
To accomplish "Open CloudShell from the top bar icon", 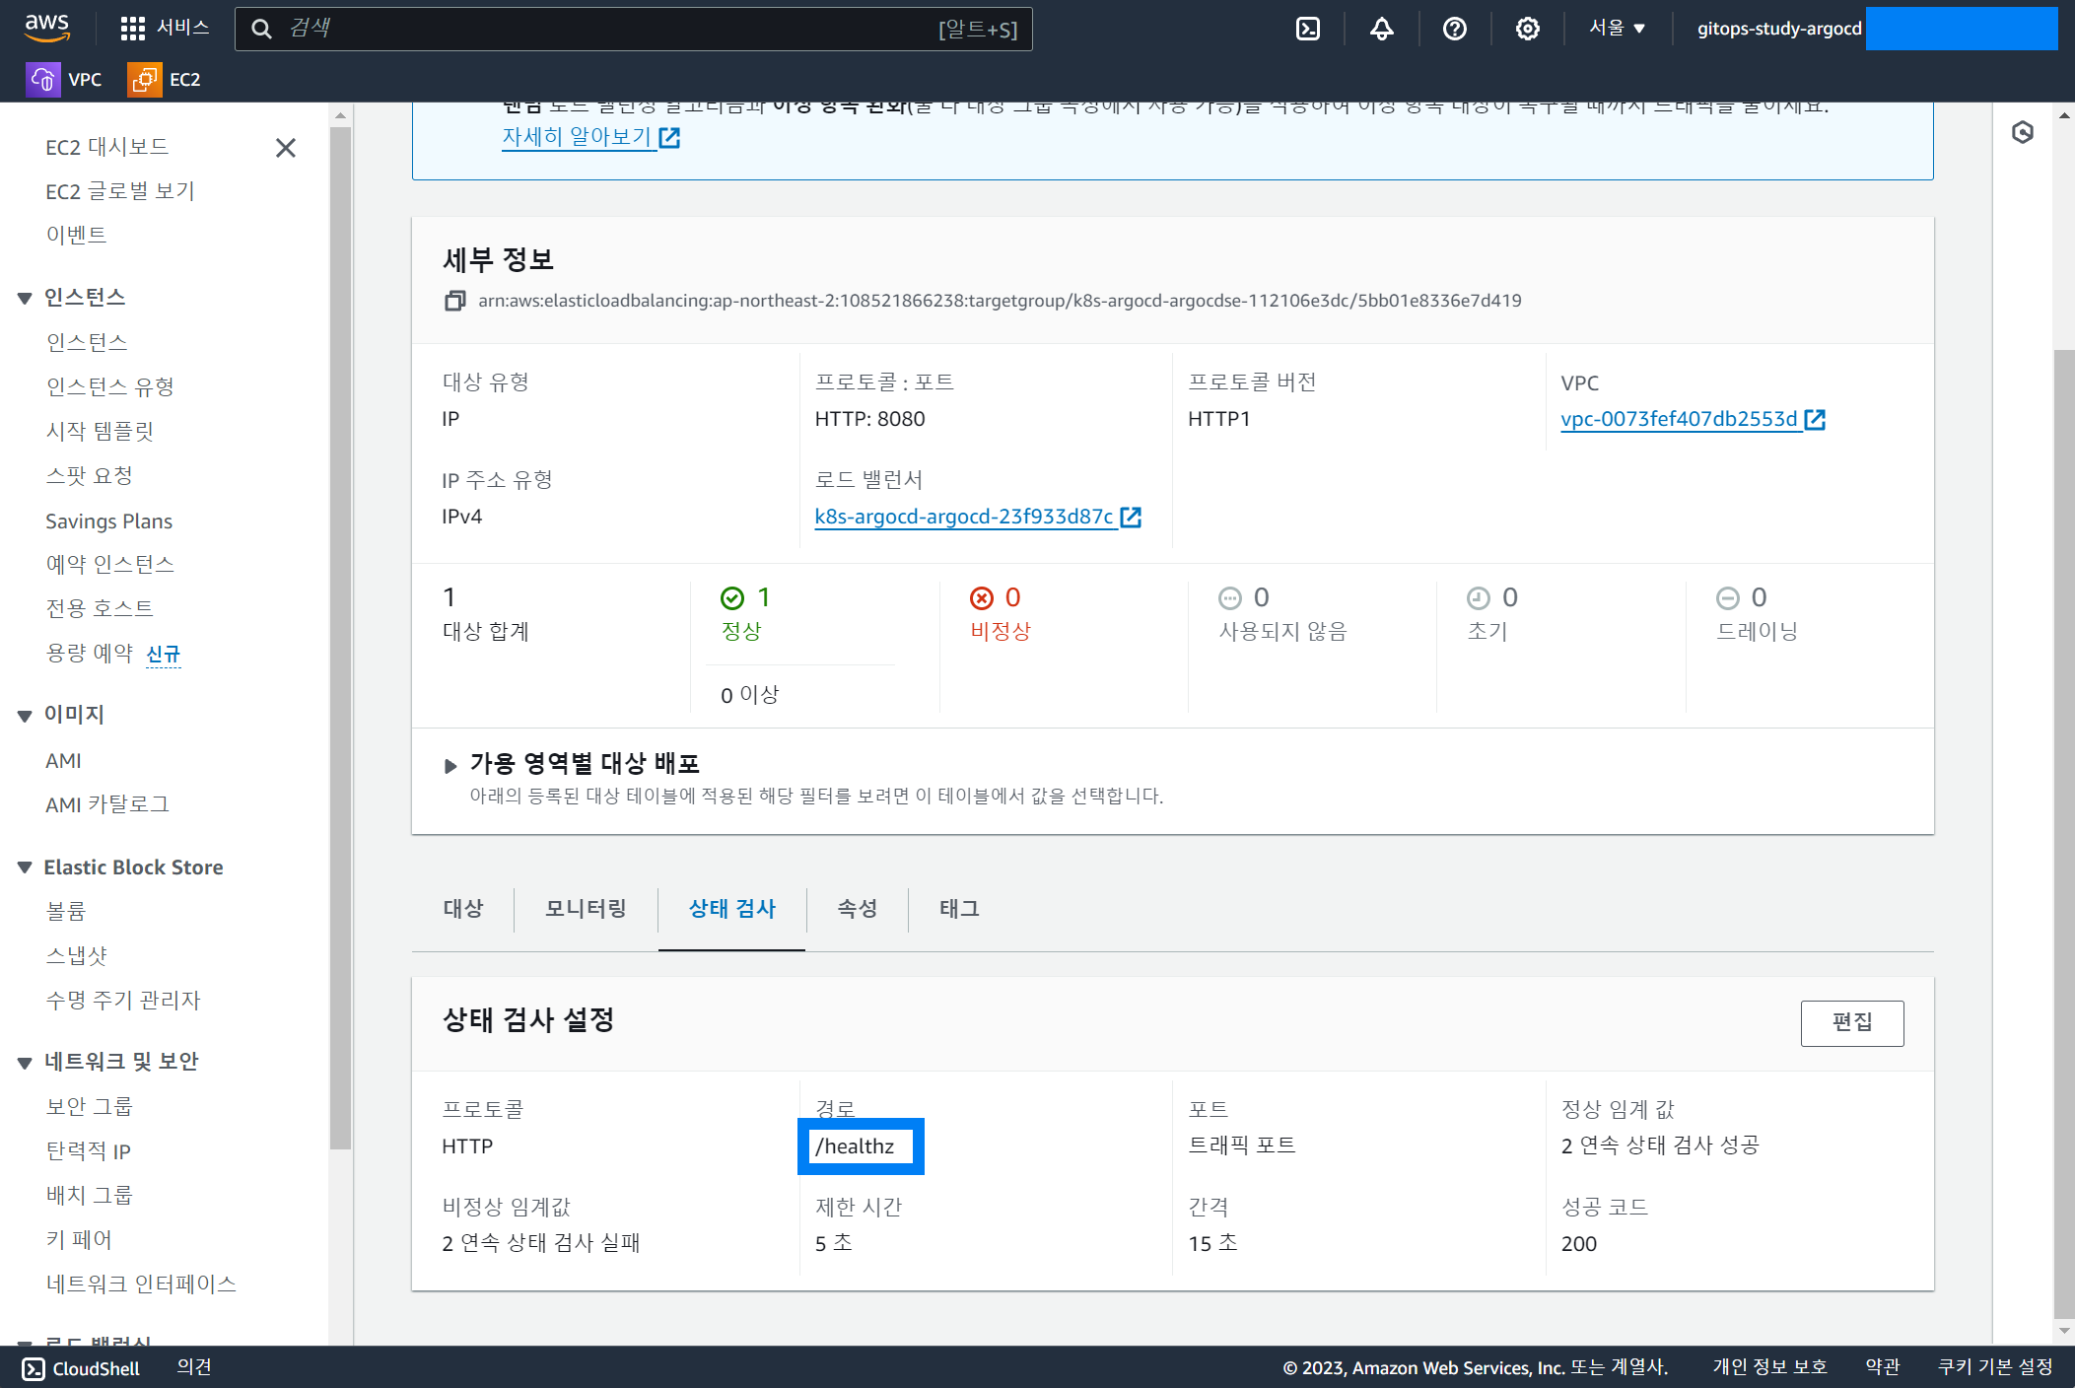I will coord(1307,29).
